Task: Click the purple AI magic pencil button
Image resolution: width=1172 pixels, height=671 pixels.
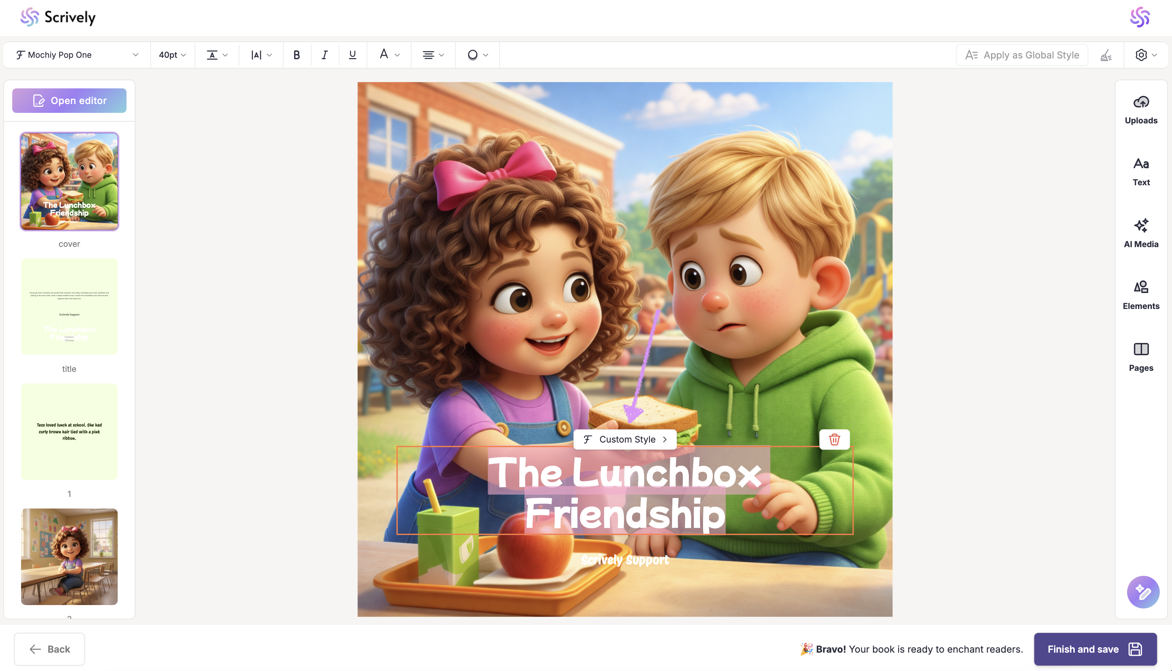Action: point(1142,592)
